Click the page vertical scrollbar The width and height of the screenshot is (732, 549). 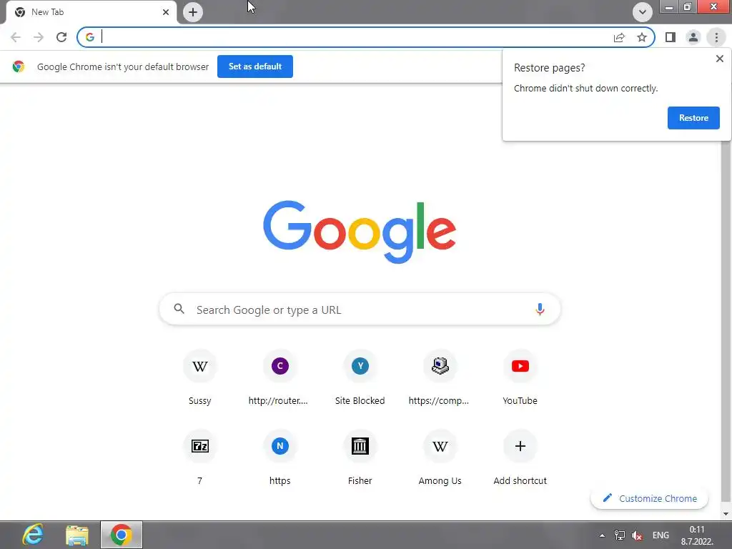click(726, 322)
